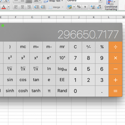Increase indent in Excel ribbon

[x=43, y=7]
